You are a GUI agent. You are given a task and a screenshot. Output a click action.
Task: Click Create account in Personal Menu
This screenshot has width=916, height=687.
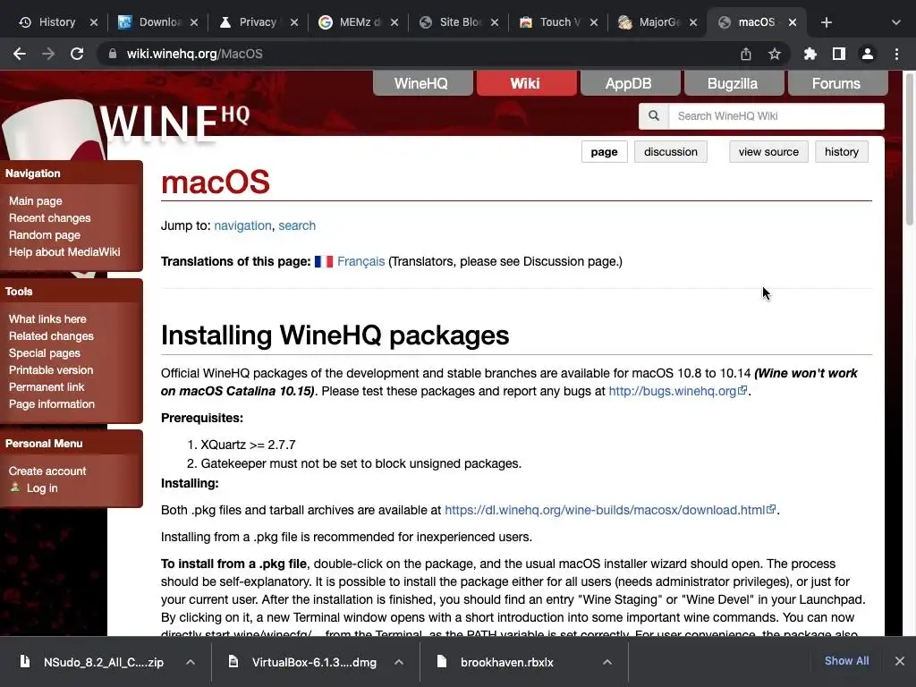[x=47, y=471]
